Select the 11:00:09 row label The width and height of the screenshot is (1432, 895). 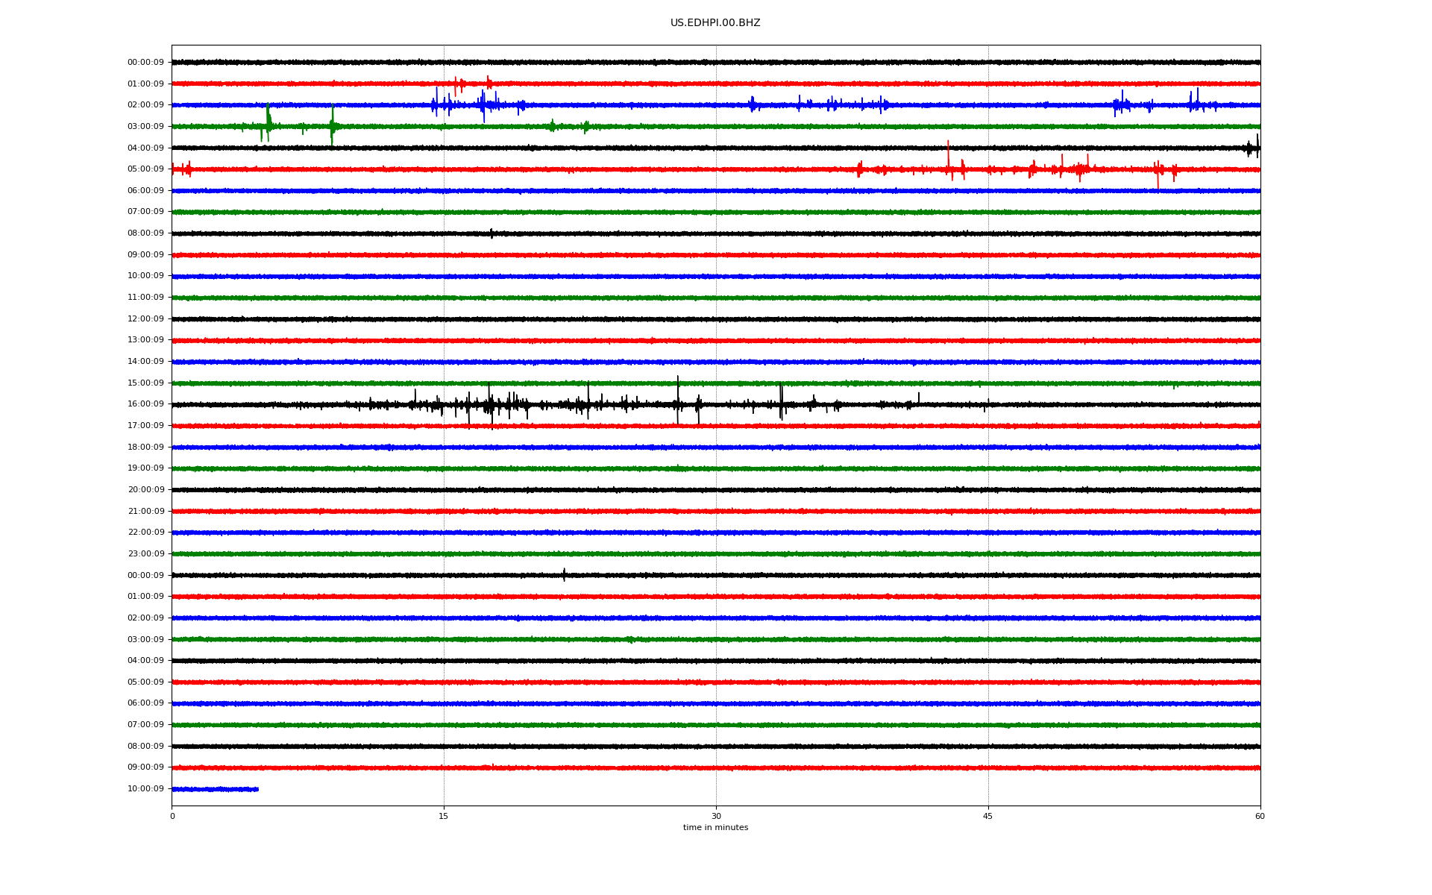coord(145,298)
